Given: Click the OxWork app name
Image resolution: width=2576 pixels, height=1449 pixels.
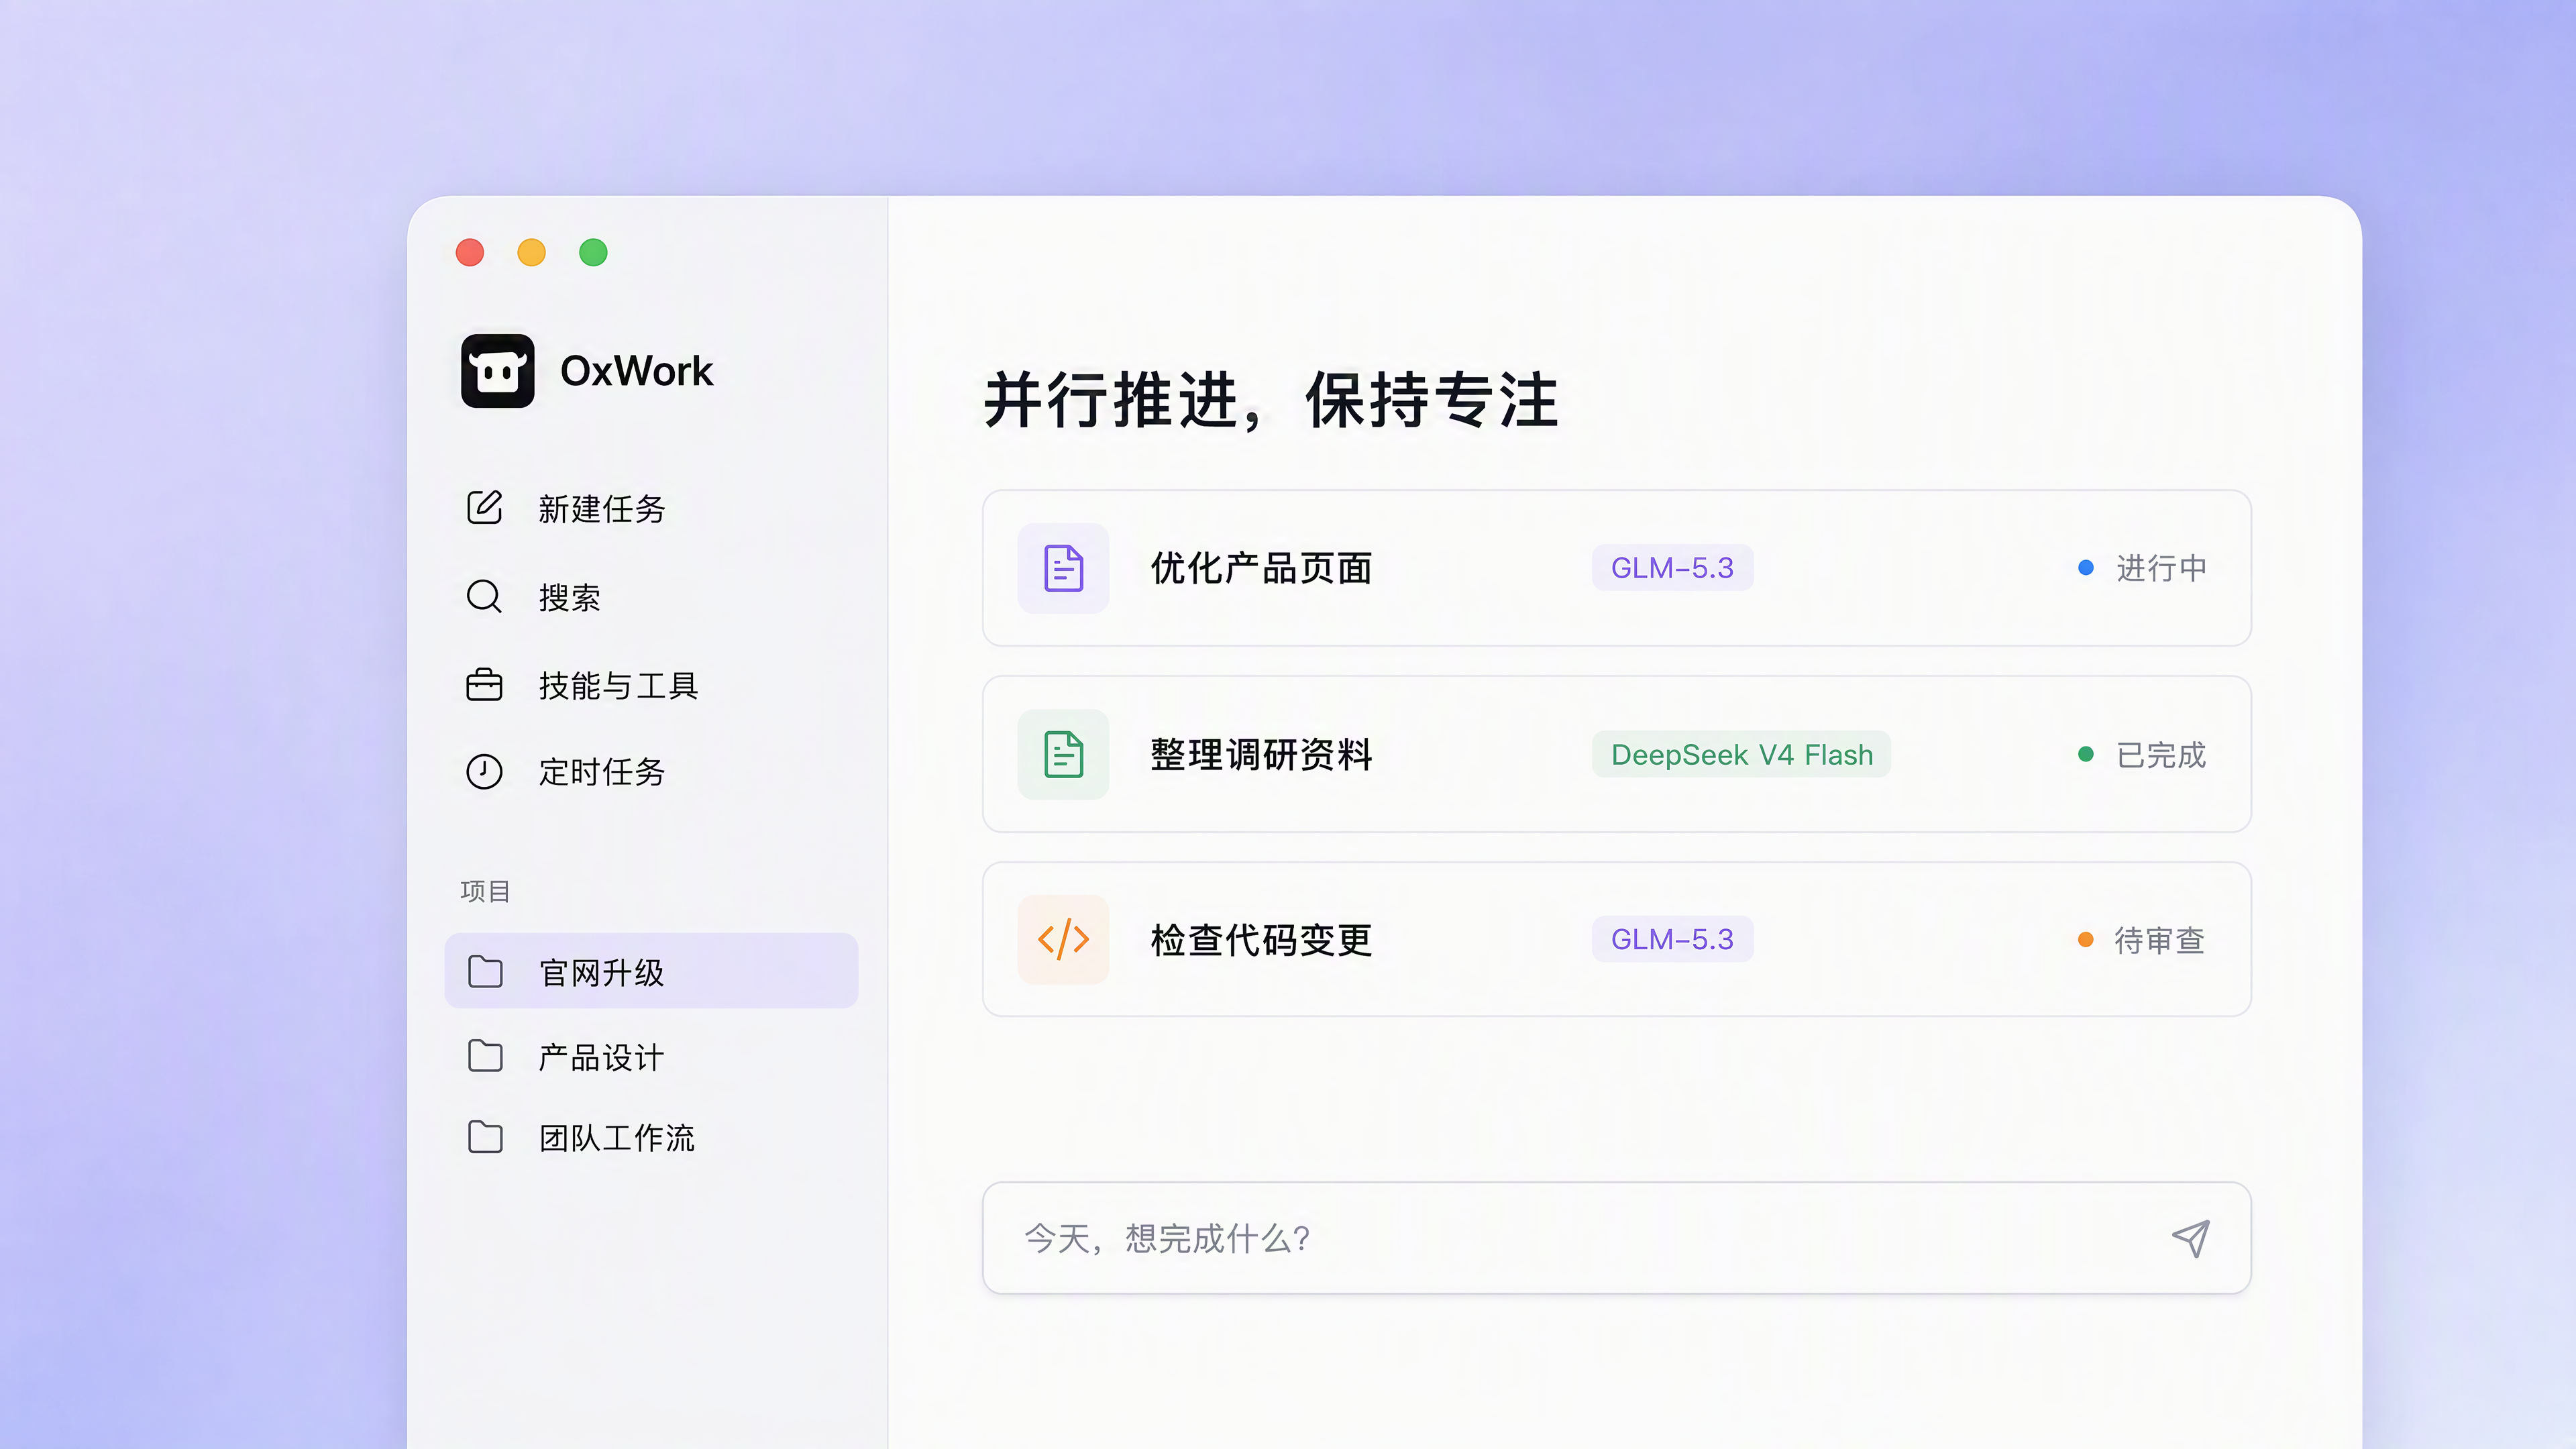Looking at the screenshot, I should pyautogui.click(x=637, y=371).
